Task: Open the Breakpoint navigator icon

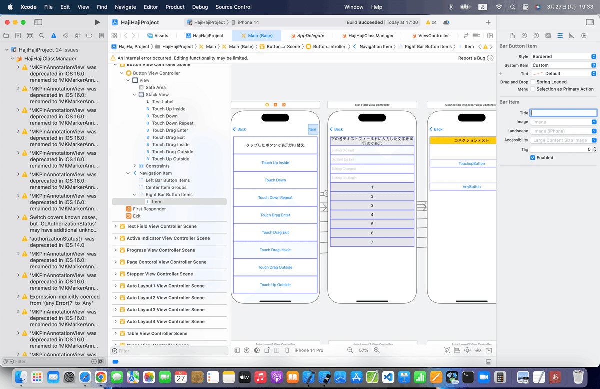Action: (x=89, y=36)
